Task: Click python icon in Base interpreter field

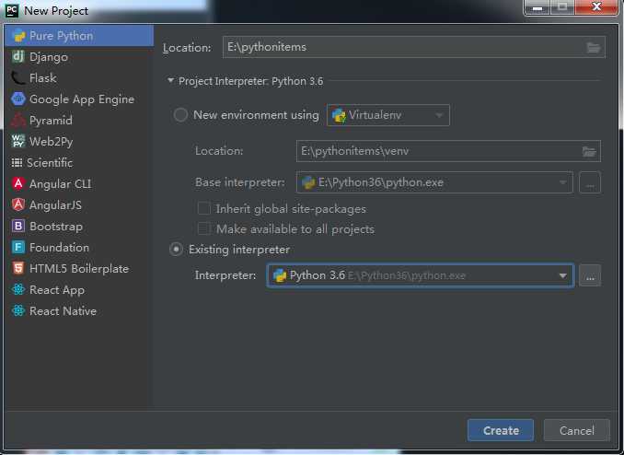Action: [x=308, y=183]
